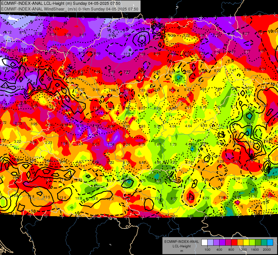Click the grid value 9.46

pos(96,90)
